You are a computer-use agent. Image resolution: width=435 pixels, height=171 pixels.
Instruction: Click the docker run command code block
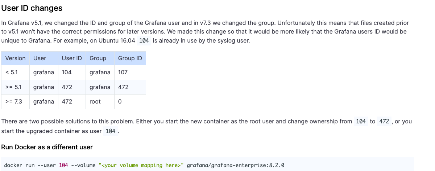coord(207,165)
